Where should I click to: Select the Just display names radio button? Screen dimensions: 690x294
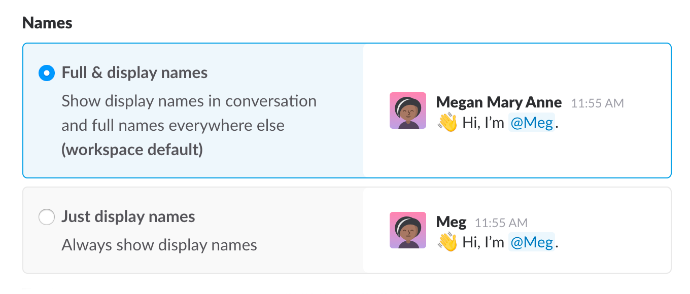point(47,217)
